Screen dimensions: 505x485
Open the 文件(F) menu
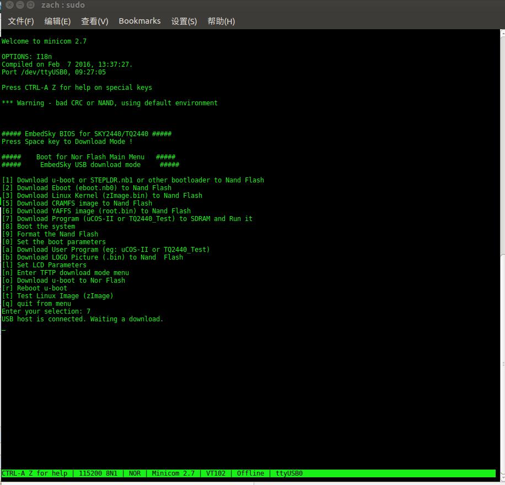point(21,21)
